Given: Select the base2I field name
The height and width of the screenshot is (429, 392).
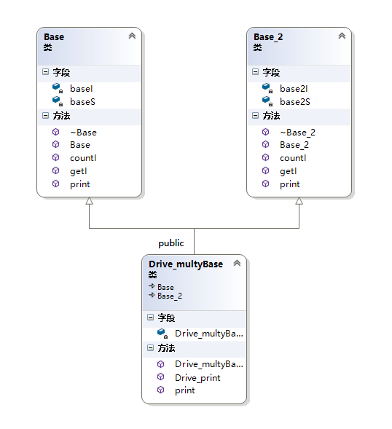Looking at the screenshot, I should pos(294,89).
